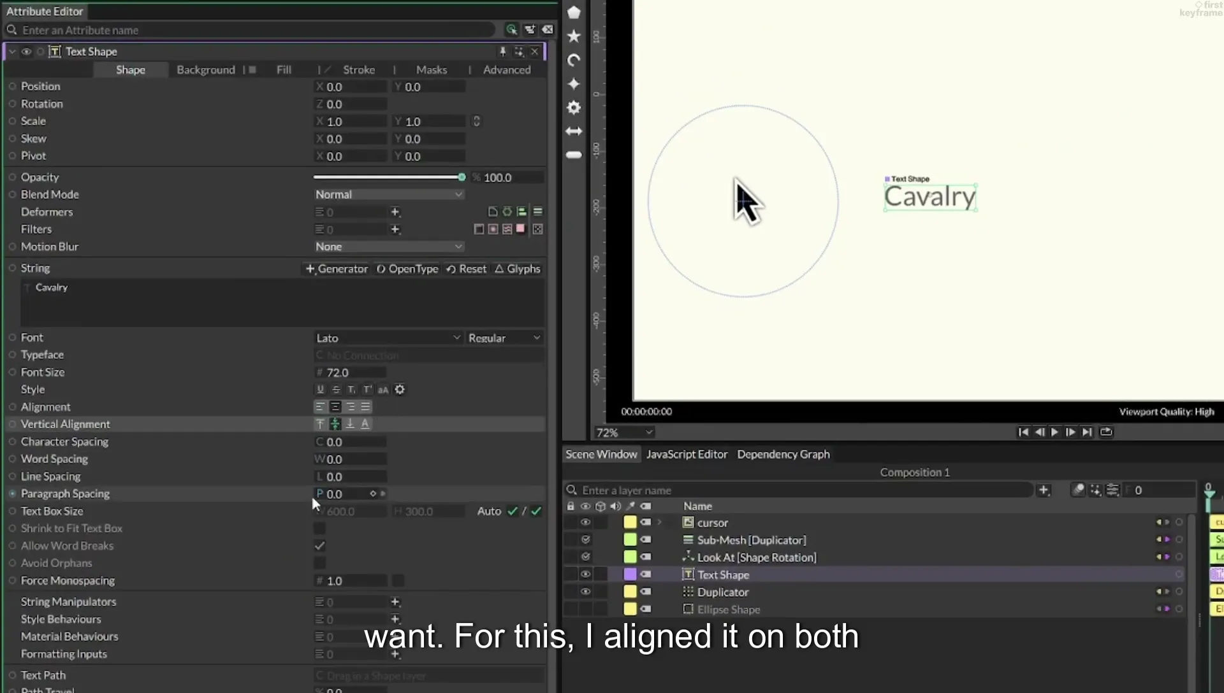Image resolution: width=1224 pixels, height=693 pixels.
Task: Select the double arrow shape tool
Action: click(x=574, y=131)
